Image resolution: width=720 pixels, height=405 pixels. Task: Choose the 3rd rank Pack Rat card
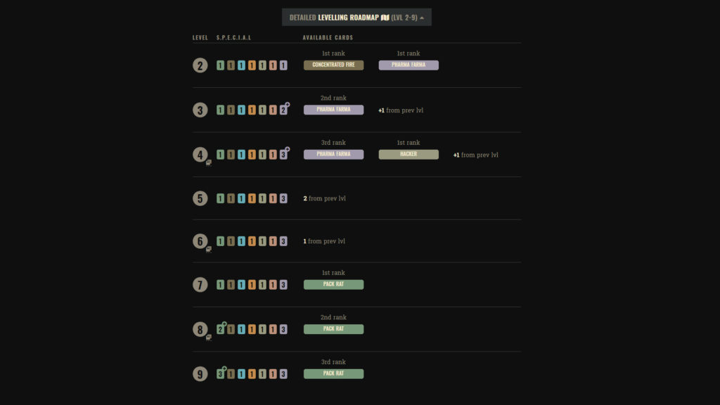[333, 374]
